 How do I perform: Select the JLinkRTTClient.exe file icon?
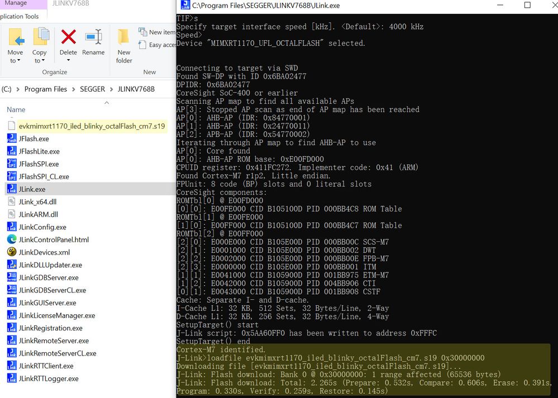[12, 366]
